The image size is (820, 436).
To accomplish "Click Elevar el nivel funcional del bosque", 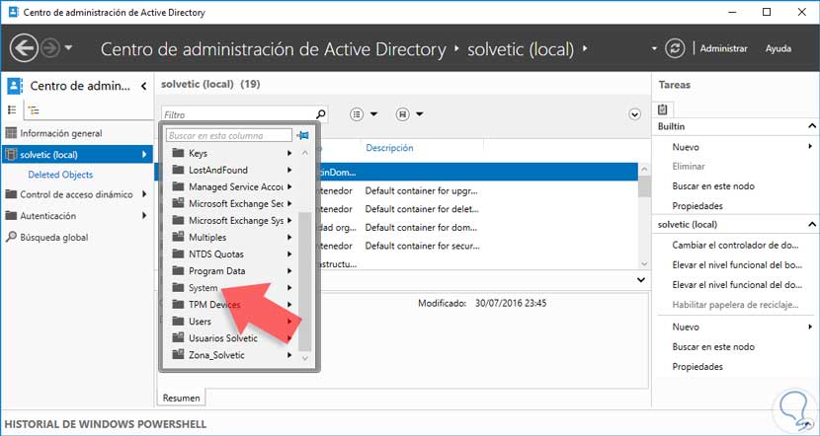I will coord(737,264).
